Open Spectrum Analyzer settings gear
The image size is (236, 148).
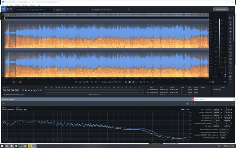(187, 104)
